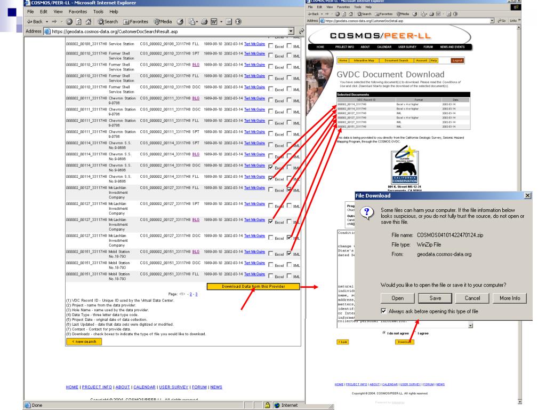Click the Back arrow in the left browser window
This screenshot has width=546, height=410.
(35, 21)
